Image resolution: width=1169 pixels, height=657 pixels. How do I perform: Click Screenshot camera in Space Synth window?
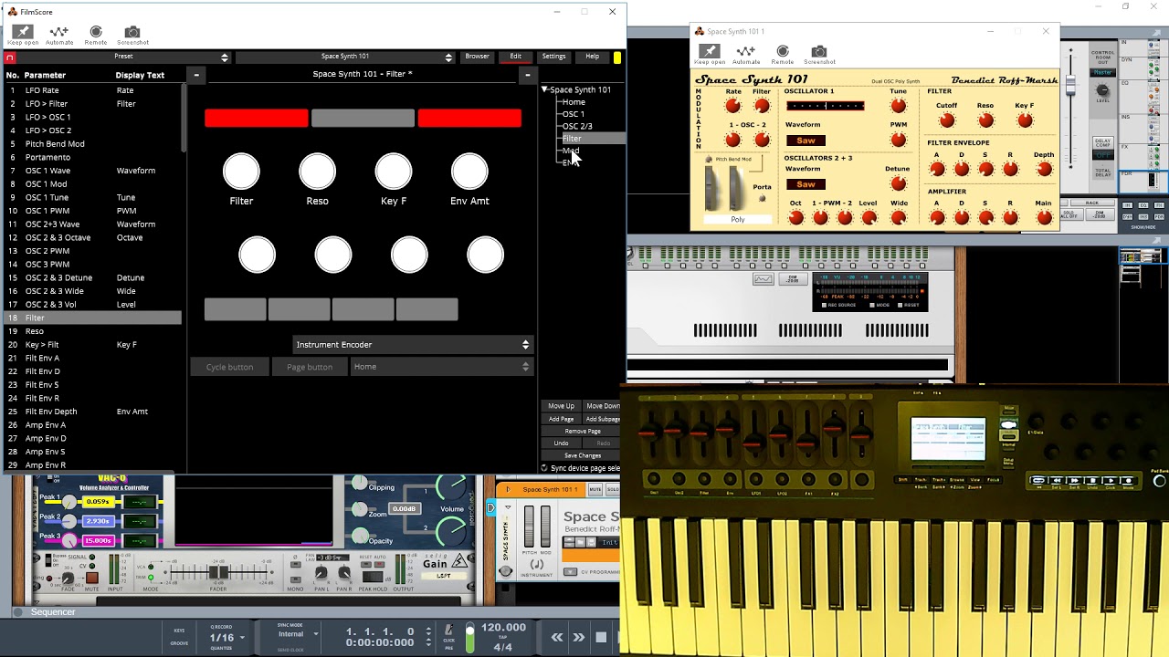(x=819, y=54)
